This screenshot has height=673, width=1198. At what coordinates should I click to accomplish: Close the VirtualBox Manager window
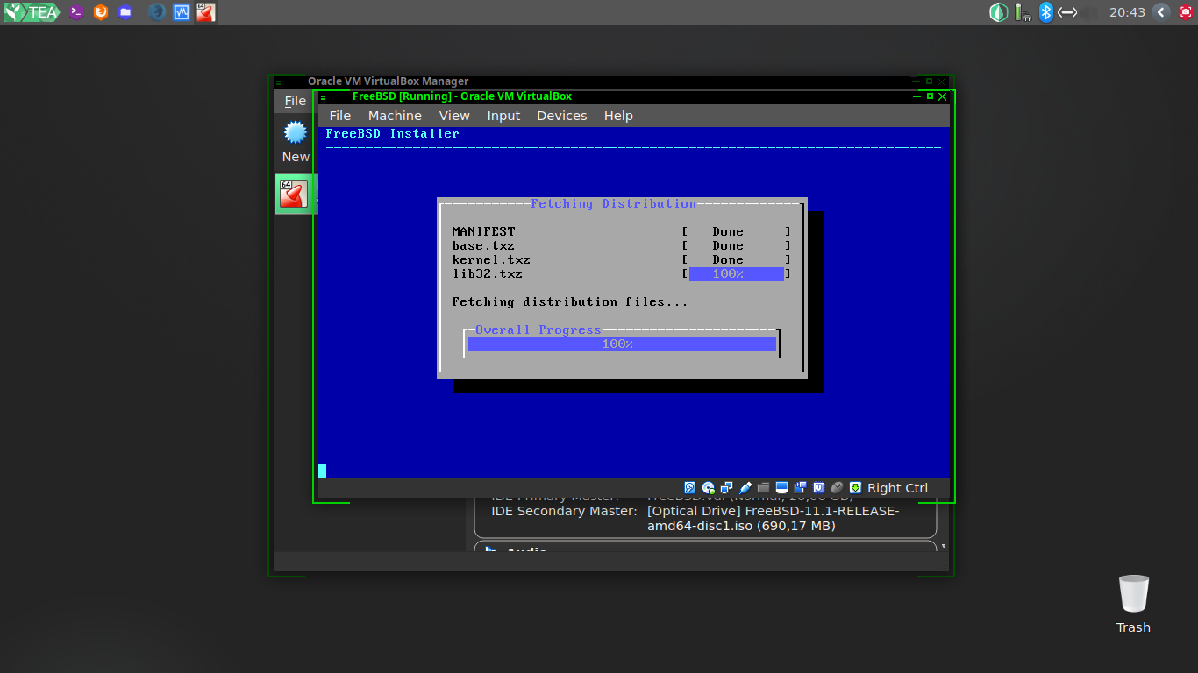tap(943, 81)
